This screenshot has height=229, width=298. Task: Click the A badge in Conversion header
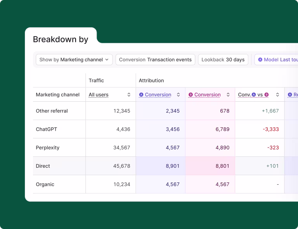pos(141,95)
